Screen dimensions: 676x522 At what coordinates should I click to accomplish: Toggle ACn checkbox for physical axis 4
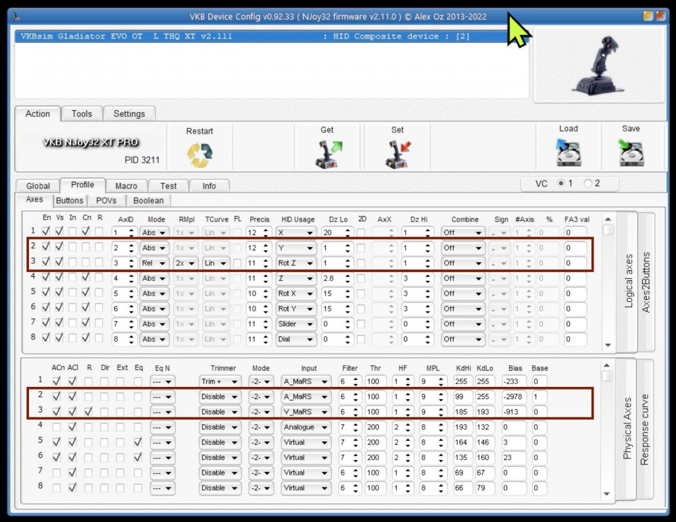point(57,427)
